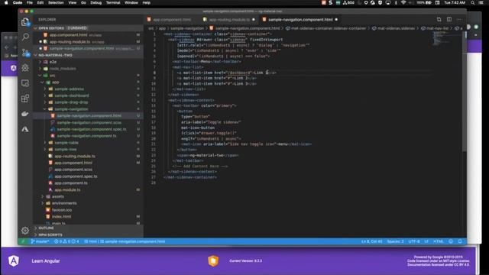Image resolution: width=489 pixels, height=275 pixels.
Task: Open sample-navigation.component.spec.ts in the tree
Action: (92, 129)
